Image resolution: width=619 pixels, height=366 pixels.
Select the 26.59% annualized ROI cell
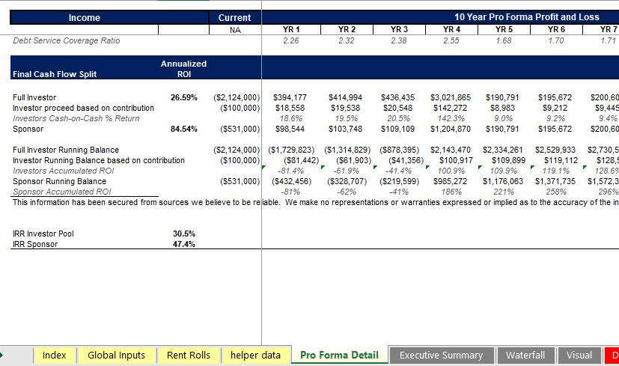(184, 97)
